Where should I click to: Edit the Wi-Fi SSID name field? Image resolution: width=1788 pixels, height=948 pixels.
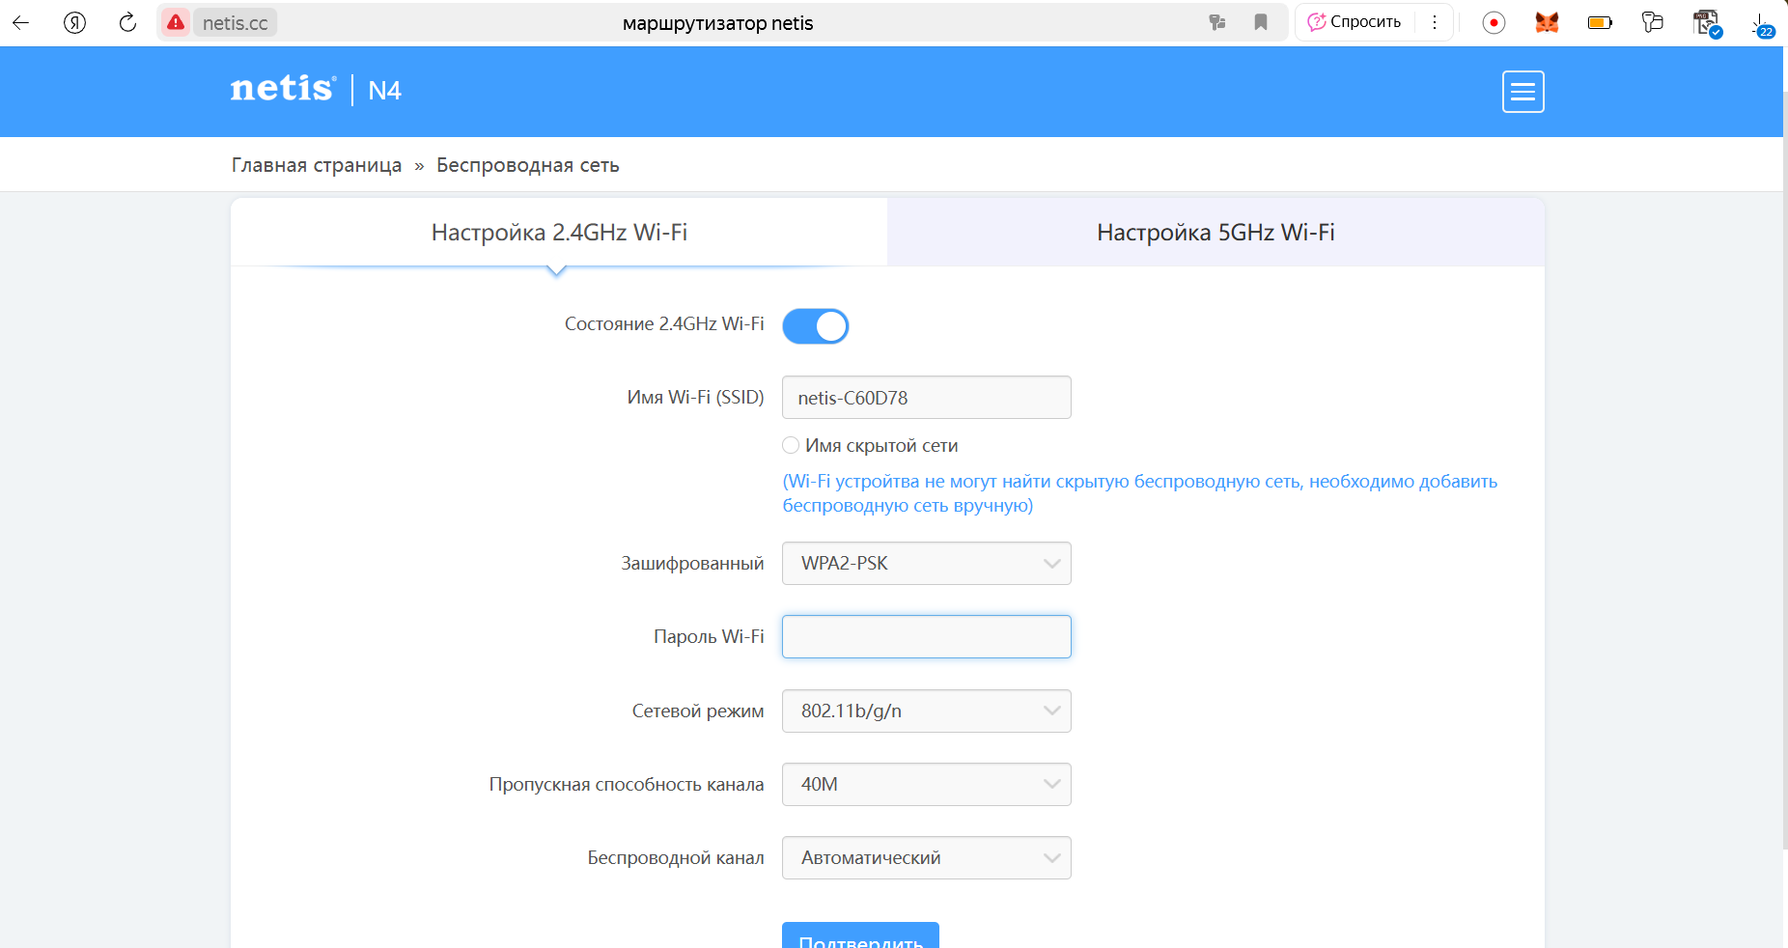click(x=927, y=398)
